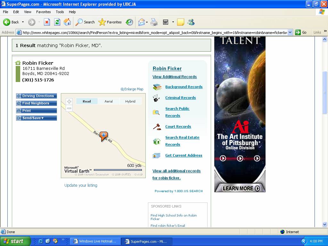Click the Find Neighbors button
Viewport: 328px width, 246px height.
pyautogui.click(x=37, y=103)
